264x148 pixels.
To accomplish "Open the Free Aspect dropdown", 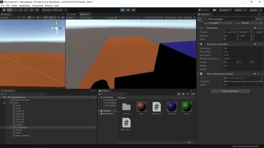I will pos(93,18).
